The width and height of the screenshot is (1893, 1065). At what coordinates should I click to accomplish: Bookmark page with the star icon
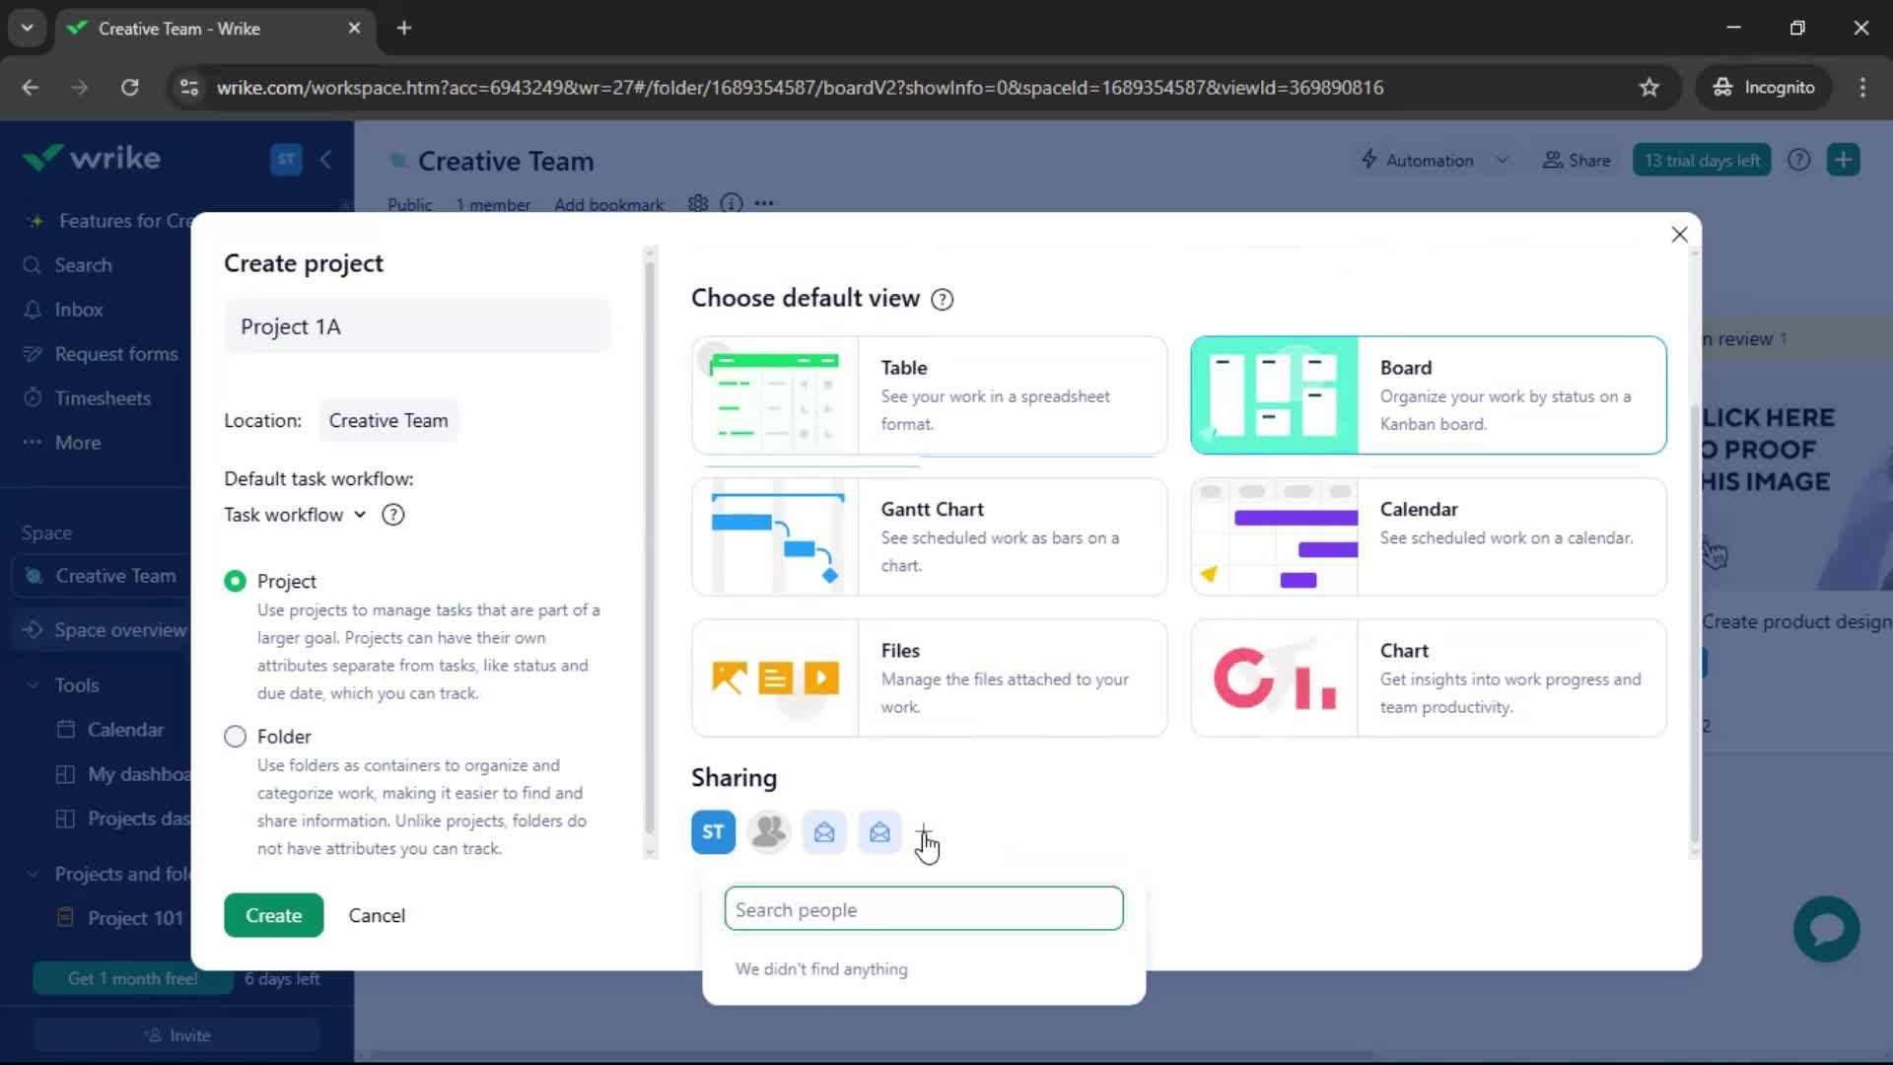(1648, 88)
